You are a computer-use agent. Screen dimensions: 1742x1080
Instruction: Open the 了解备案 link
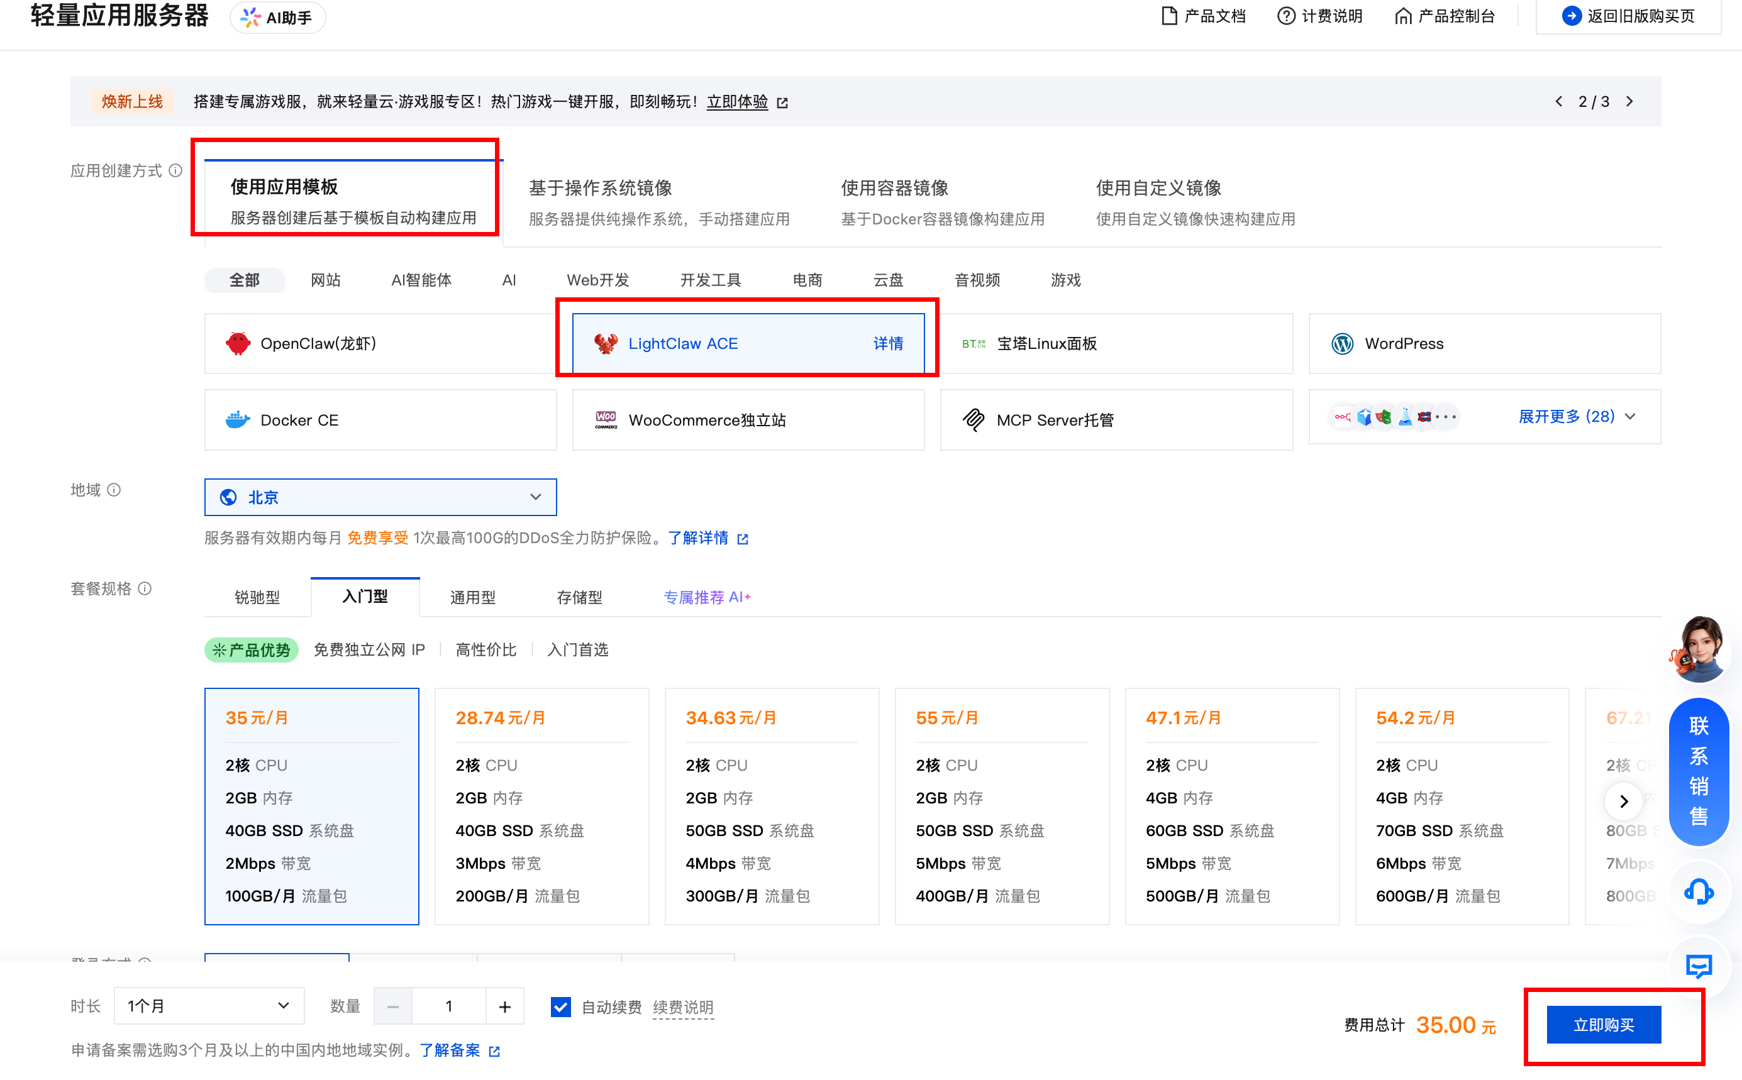tap(450, 1050)
